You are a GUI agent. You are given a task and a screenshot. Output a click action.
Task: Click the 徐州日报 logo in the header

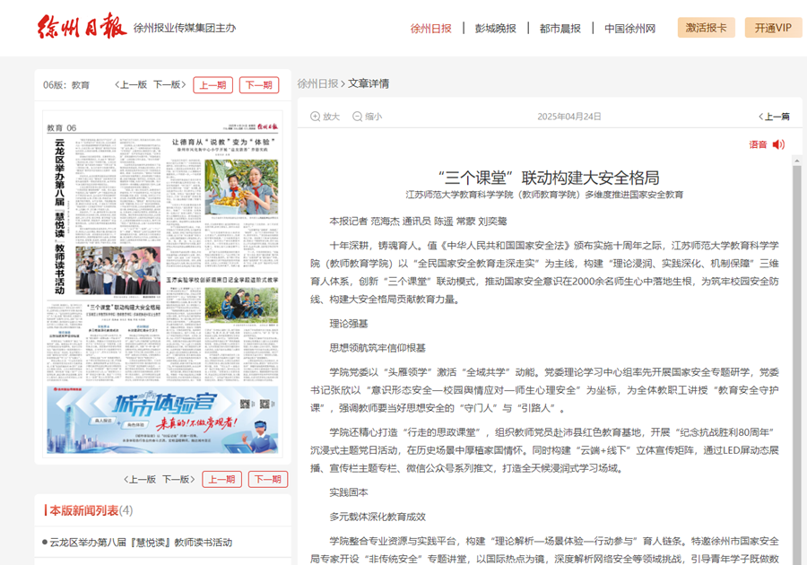click(x=82, y=27)
